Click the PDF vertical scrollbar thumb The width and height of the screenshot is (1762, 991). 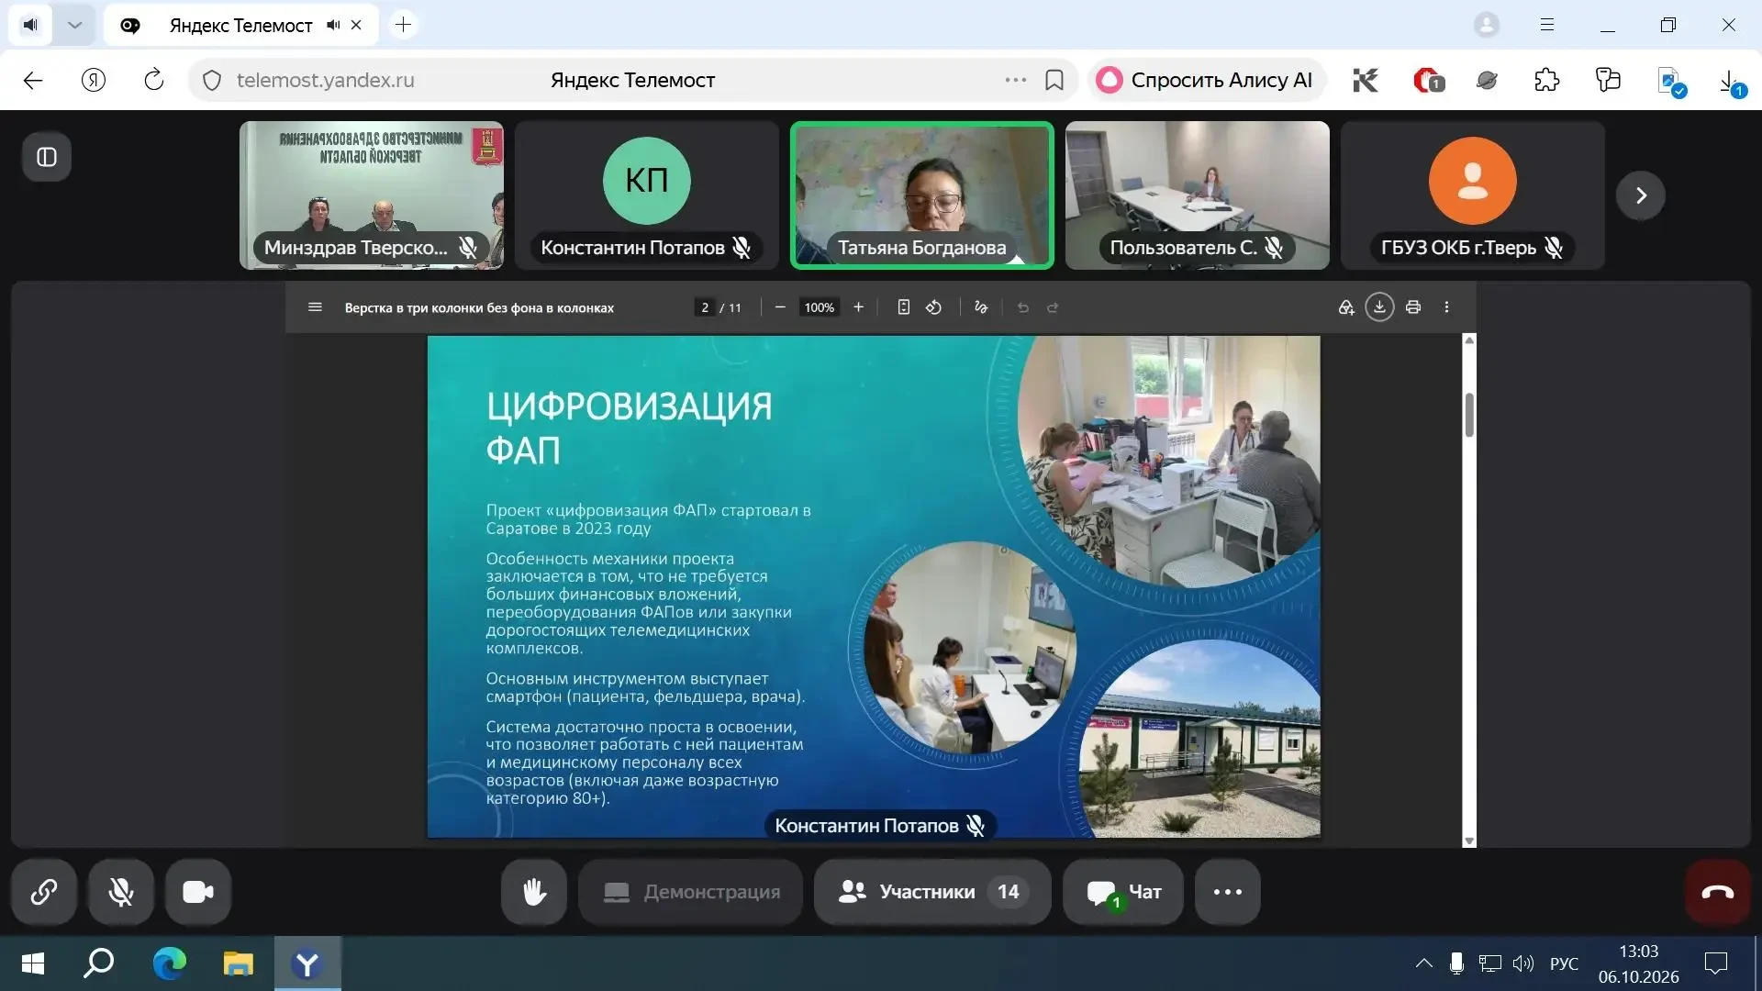[x=1469, y=415]
